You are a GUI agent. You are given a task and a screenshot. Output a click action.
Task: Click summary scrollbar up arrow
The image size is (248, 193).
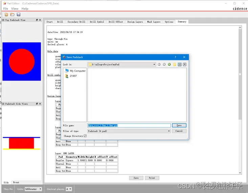tap(240, 27)
